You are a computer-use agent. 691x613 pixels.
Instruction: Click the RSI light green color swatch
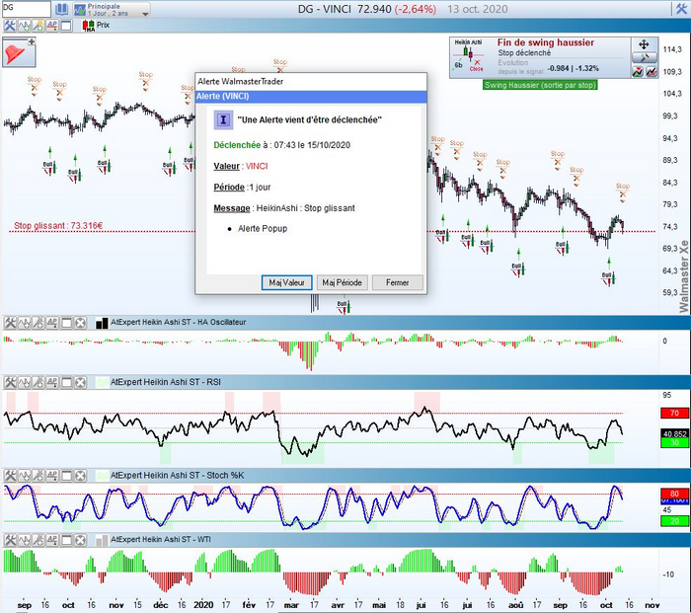coord(102,383)
